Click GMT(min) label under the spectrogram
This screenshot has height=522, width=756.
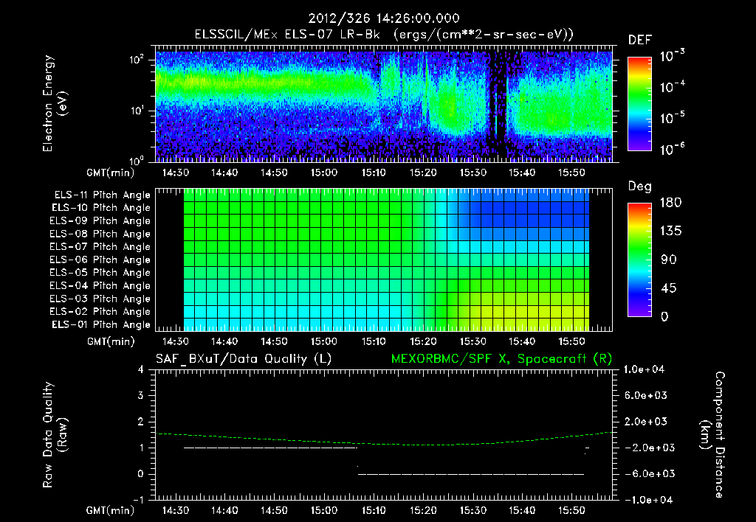111,173
